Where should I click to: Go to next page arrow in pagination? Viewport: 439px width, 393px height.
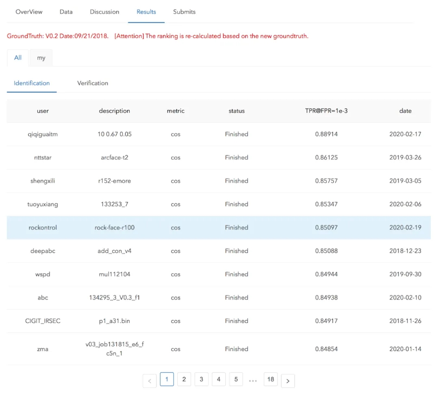tap(288, 381)
